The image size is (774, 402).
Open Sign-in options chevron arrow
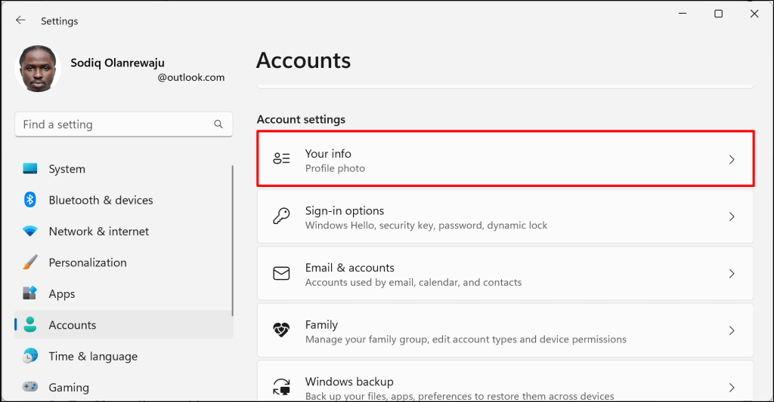point(731,217)
